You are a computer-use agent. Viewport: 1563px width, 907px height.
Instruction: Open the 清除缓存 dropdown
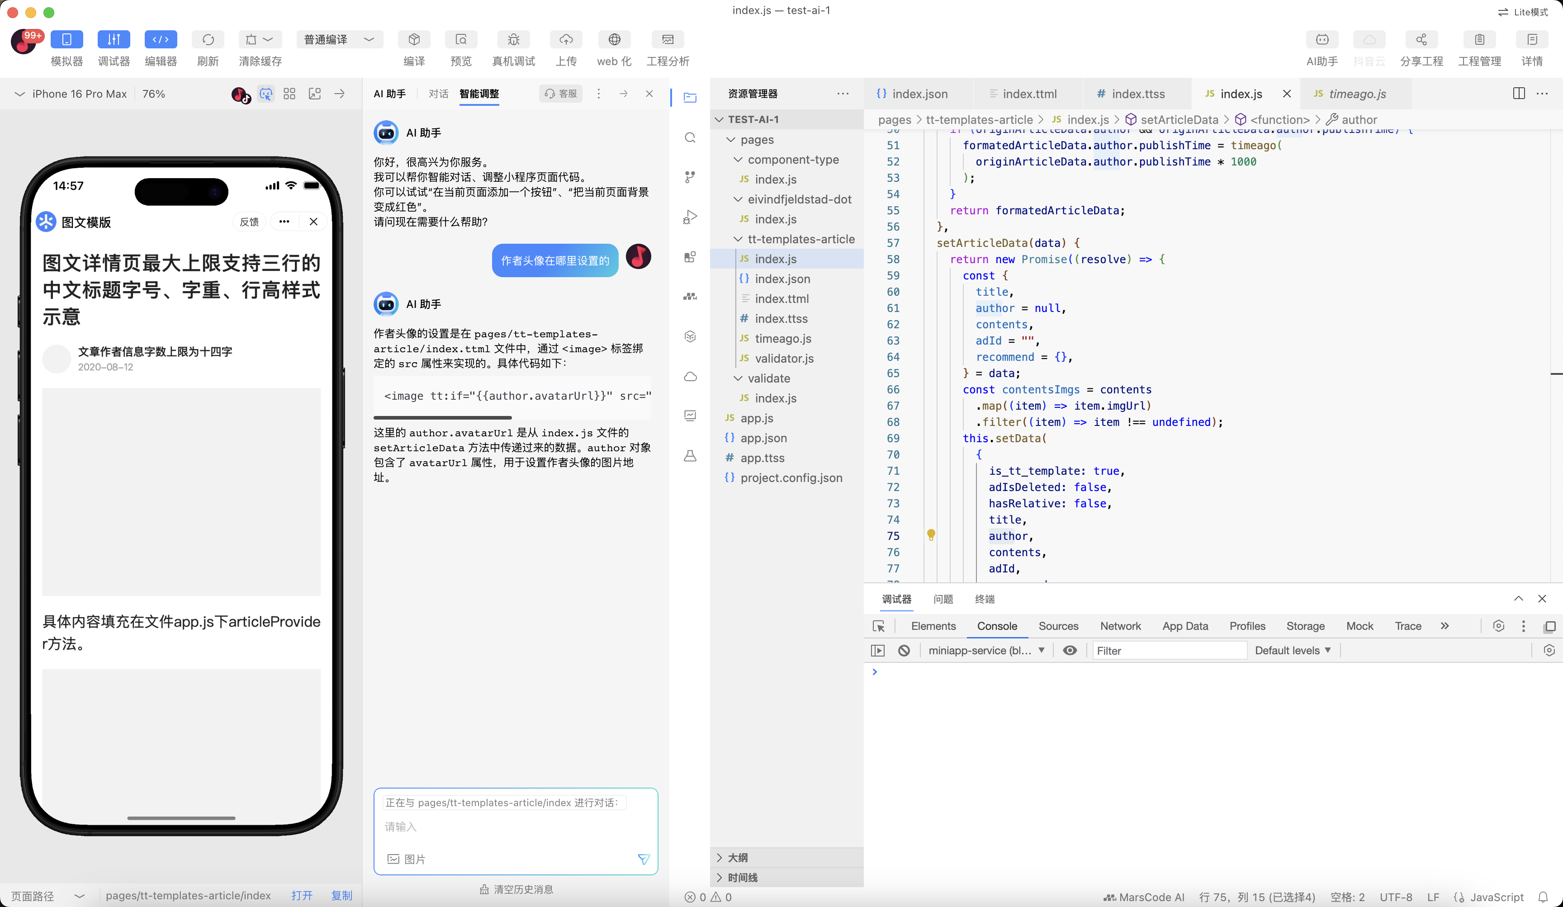(x=260, y=40)
